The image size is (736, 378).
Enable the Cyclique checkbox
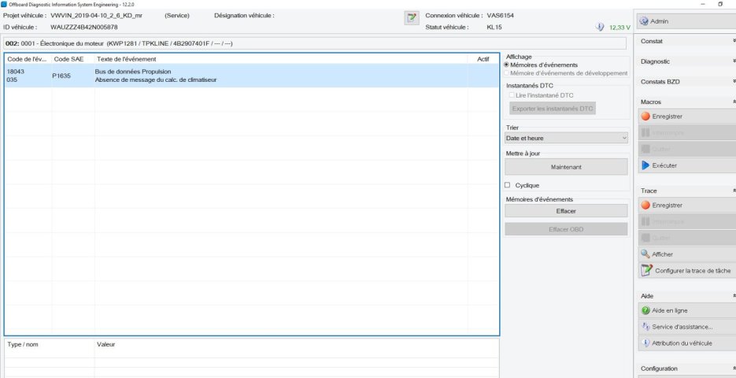[507, 185]
